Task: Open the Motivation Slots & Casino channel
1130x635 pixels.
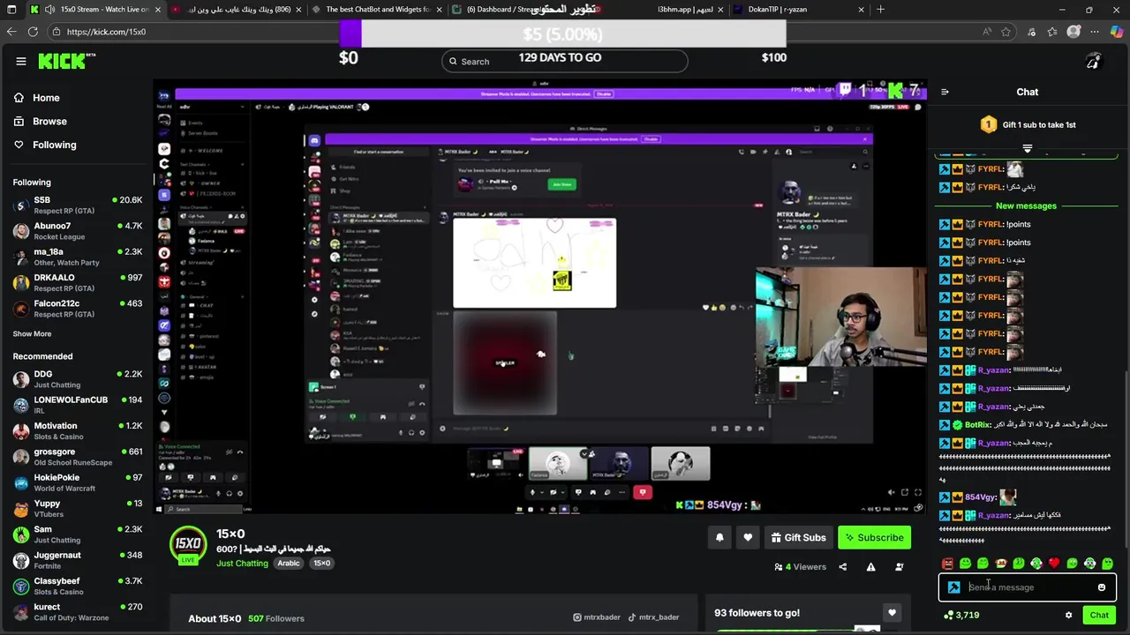Action: tap(78, 430)
